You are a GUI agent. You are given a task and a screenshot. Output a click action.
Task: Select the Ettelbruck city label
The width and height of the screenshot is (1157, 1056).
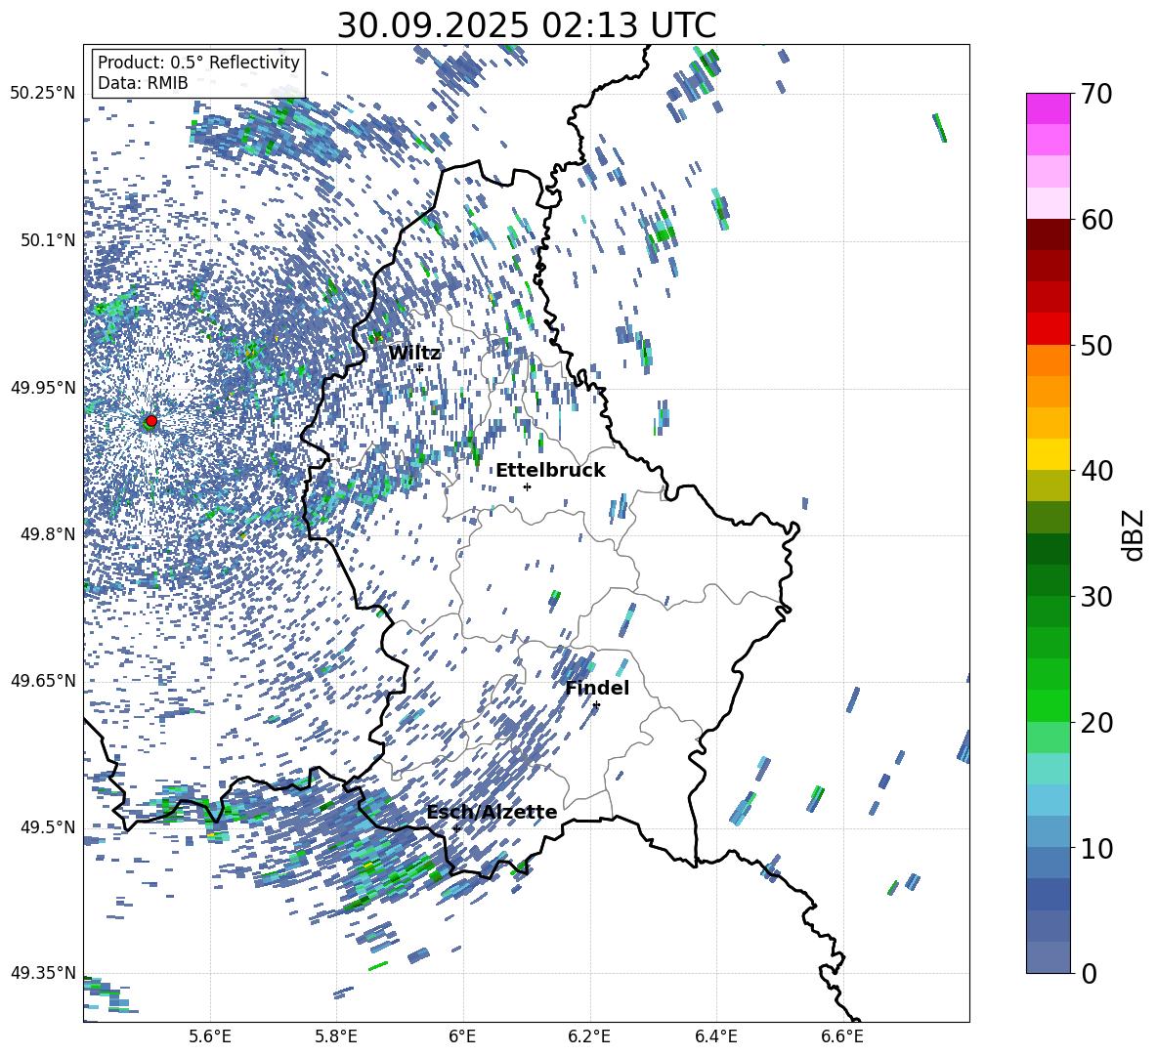coord(550,470)
